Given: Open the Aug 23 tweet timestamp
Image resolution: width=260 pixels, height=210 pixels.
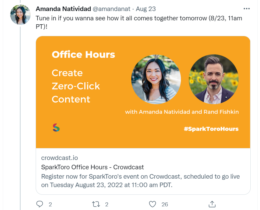Looking at the screenshot, I should [146, 9].
